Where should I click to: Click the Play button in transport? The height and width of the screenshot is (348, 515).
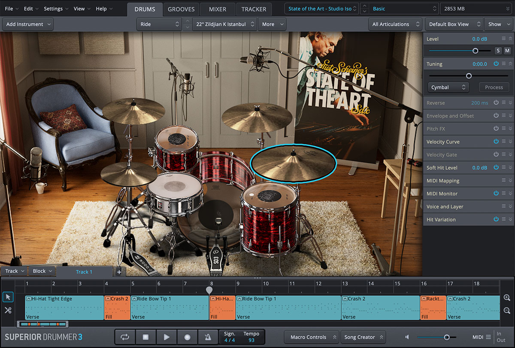click(167, 337)
